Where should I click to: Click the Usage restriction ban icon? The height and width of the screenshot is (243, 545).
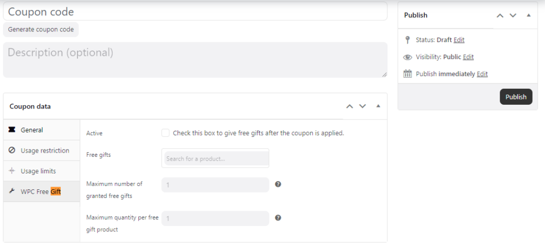point(12,150)
